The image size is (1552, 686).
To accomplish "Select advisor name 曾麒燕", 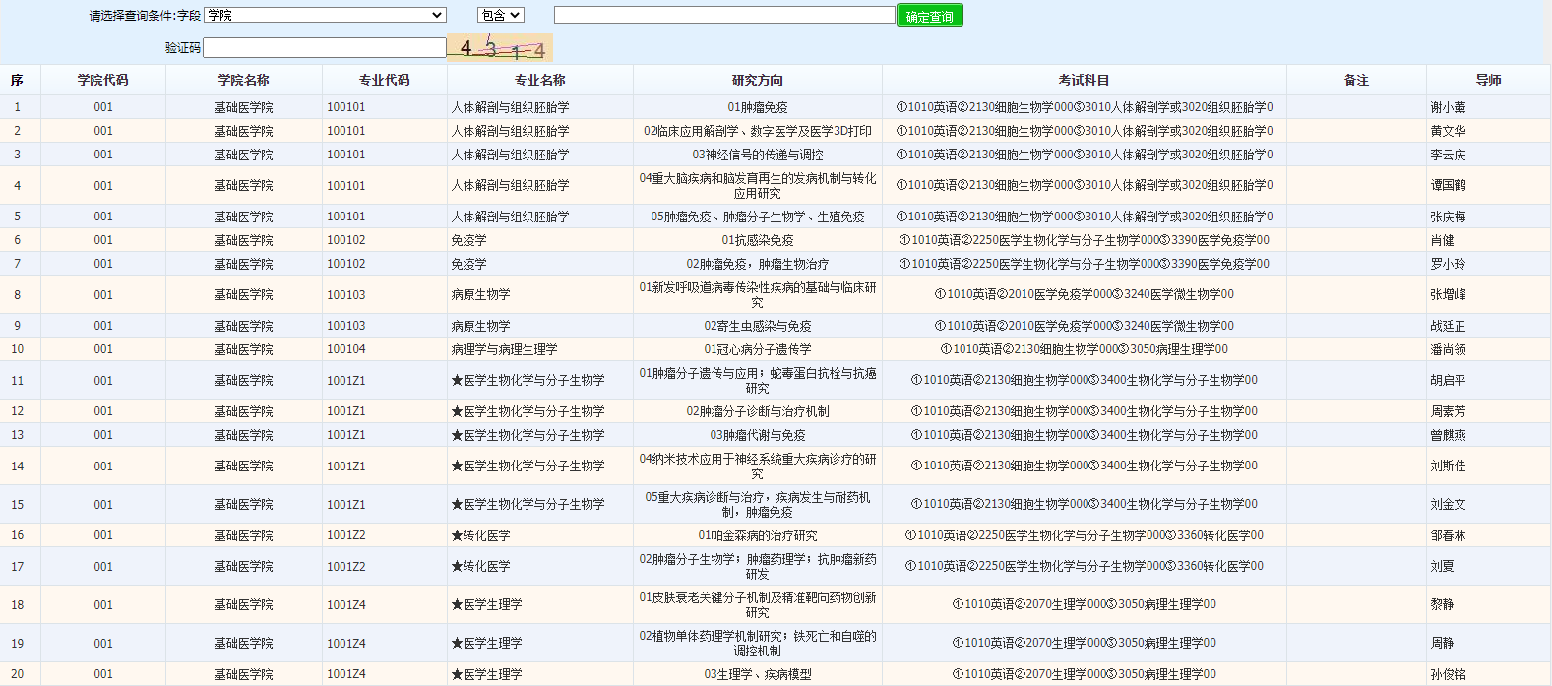I will pos(1449,435).
